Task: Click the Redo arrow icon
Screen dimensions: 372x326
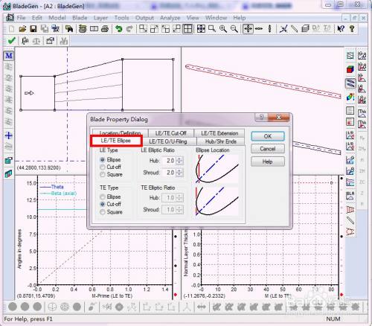Action: pos(129,29)
